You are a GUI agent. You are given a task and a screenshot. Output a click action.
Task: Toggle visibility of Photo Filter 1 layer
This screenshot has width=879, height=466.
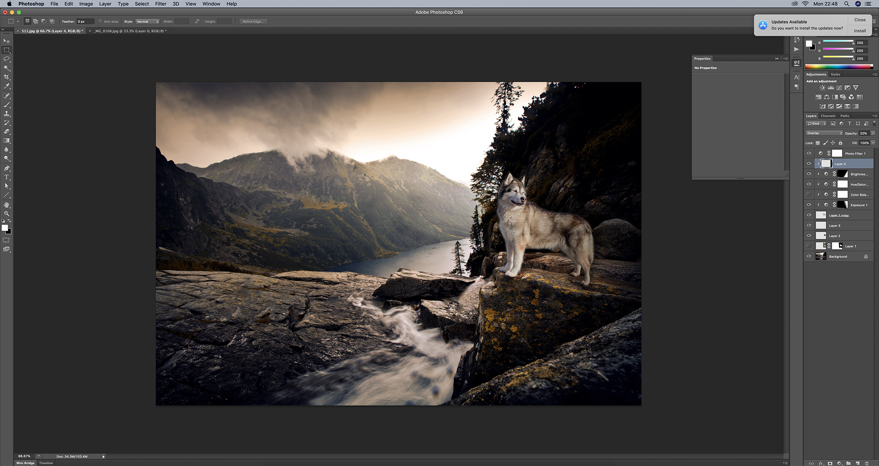(809, 153)
